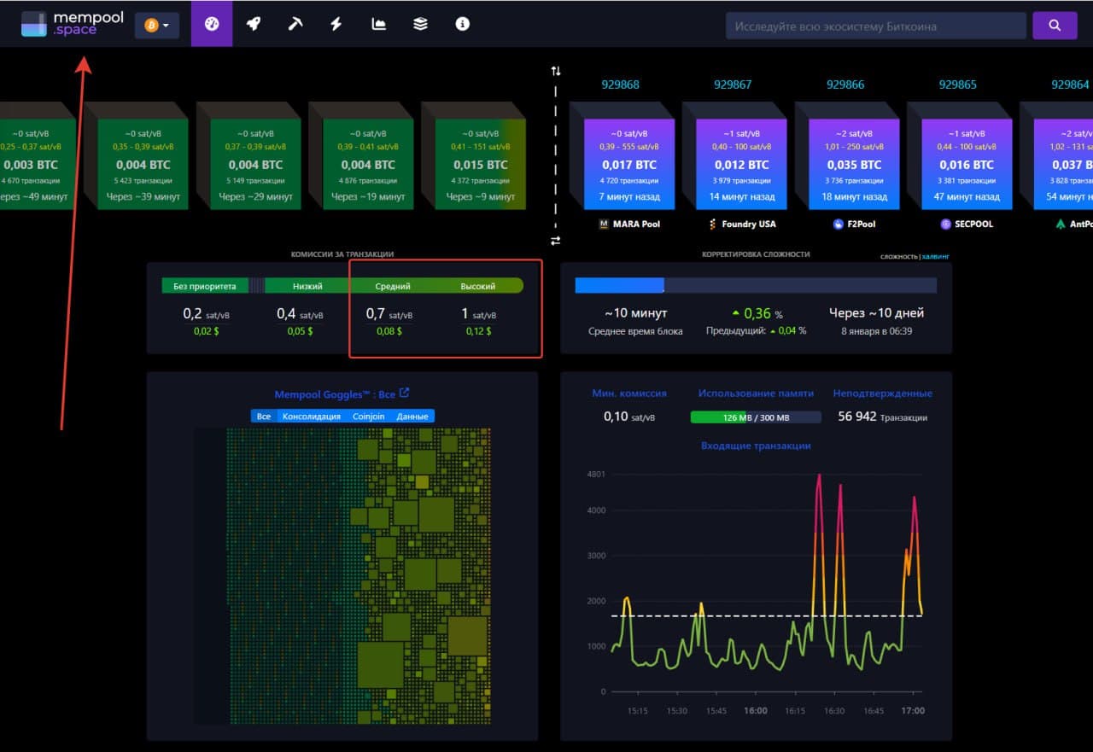
Task: Click the search magnifier button
Action: tap(1055, 26)
